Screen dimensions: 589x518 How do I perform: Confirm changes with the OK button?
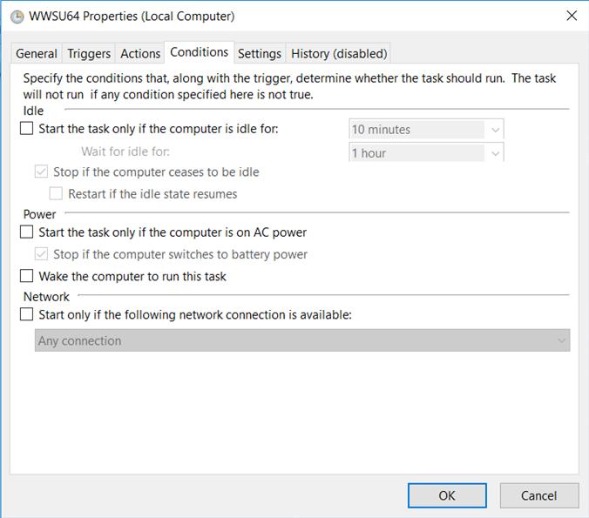(x=447, y=495)
